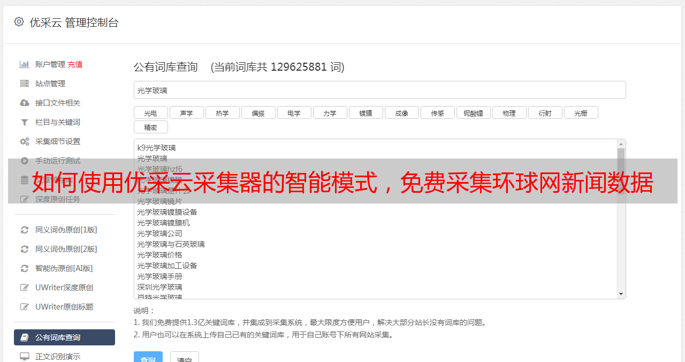Pick the 物理 tag button
The width and height of the screenshot is (685, 362).
[x=509, y=113]
